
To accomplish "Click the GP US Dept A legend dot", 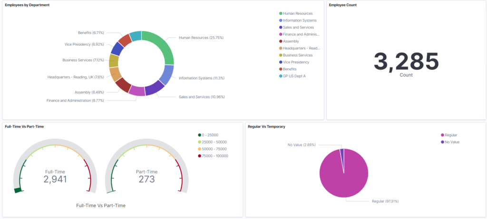I will click(x=281, y=76).
